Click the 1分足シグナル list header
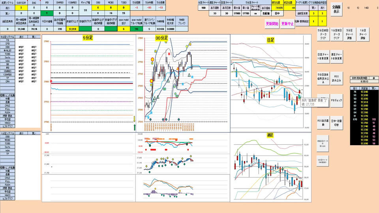Screen dimensions: 379x213 tap(8, 133)
